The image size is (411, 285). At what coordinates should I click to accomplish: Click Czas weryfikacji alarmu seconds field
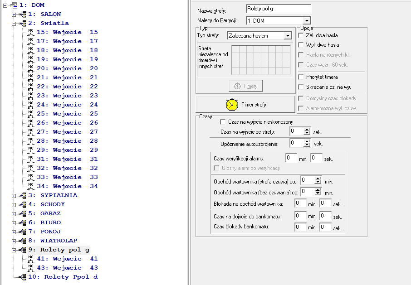click(316, 158)
